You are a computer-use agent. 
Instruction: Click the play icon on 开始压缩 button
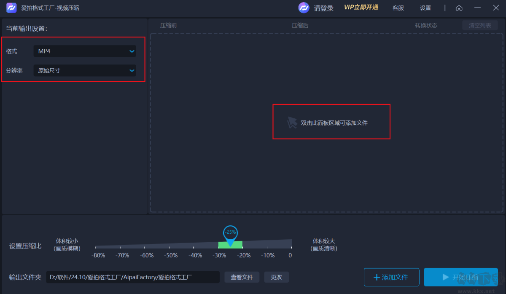(446, 277)
